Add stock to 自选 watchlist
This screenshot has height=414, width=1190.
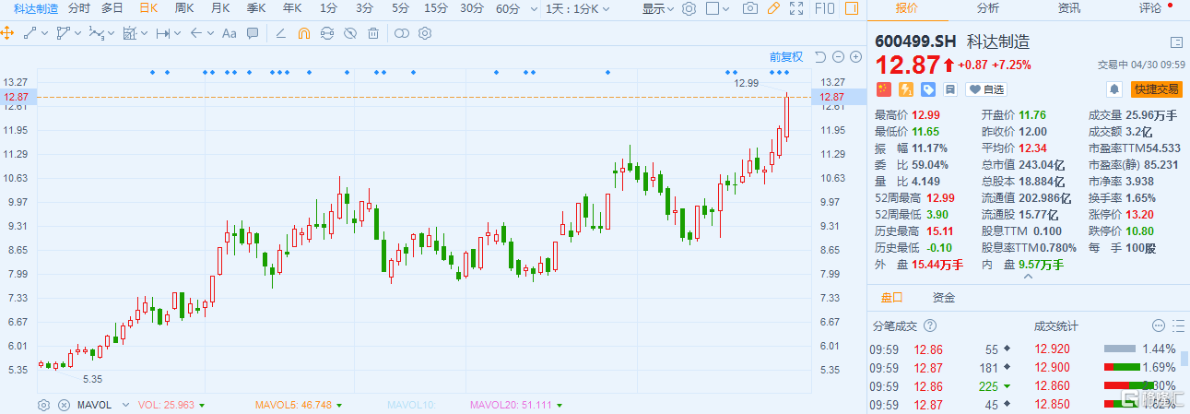986,89
